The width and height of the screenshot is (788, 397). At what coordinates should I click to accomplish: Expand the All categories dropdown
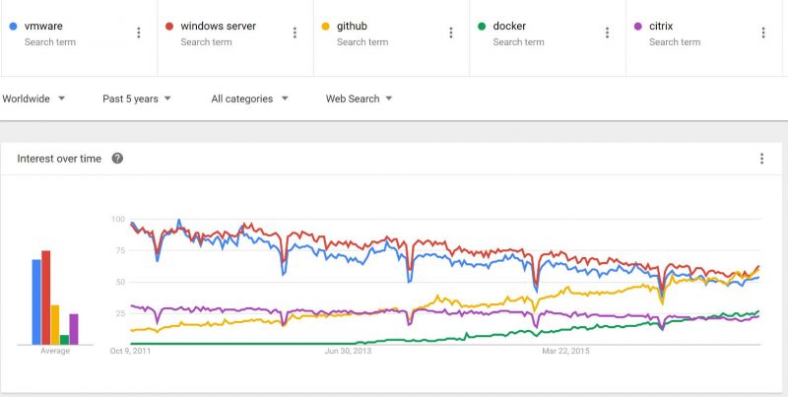[249, 99]
